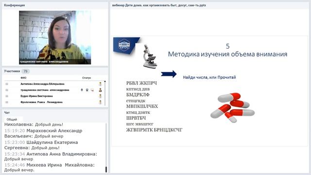This screenshot has height=175, width=311.
Task: Click the presenter webcam video
Action: pos(55,37)
